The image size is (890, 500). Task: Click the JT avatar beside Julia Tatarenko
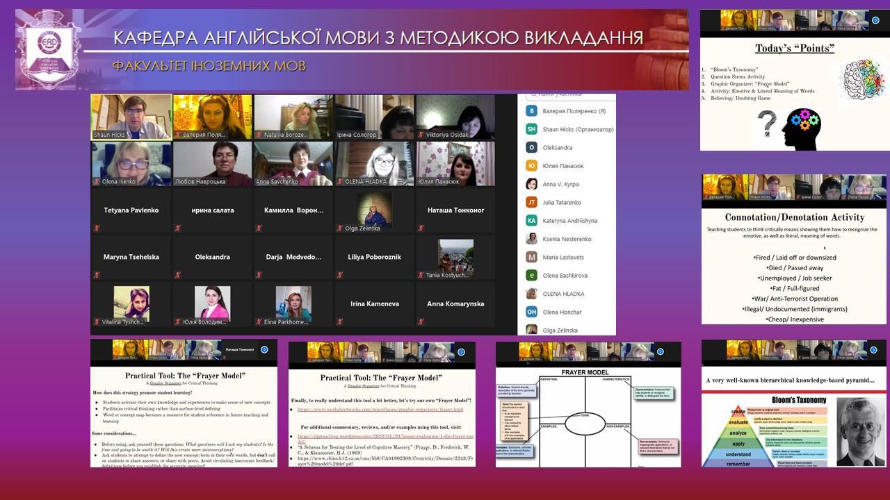[532, 202]
